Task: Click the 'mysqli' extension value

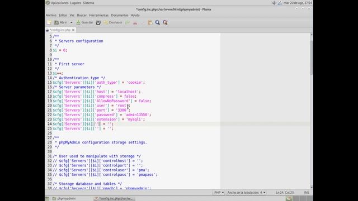Action: (x=134, y=119)
